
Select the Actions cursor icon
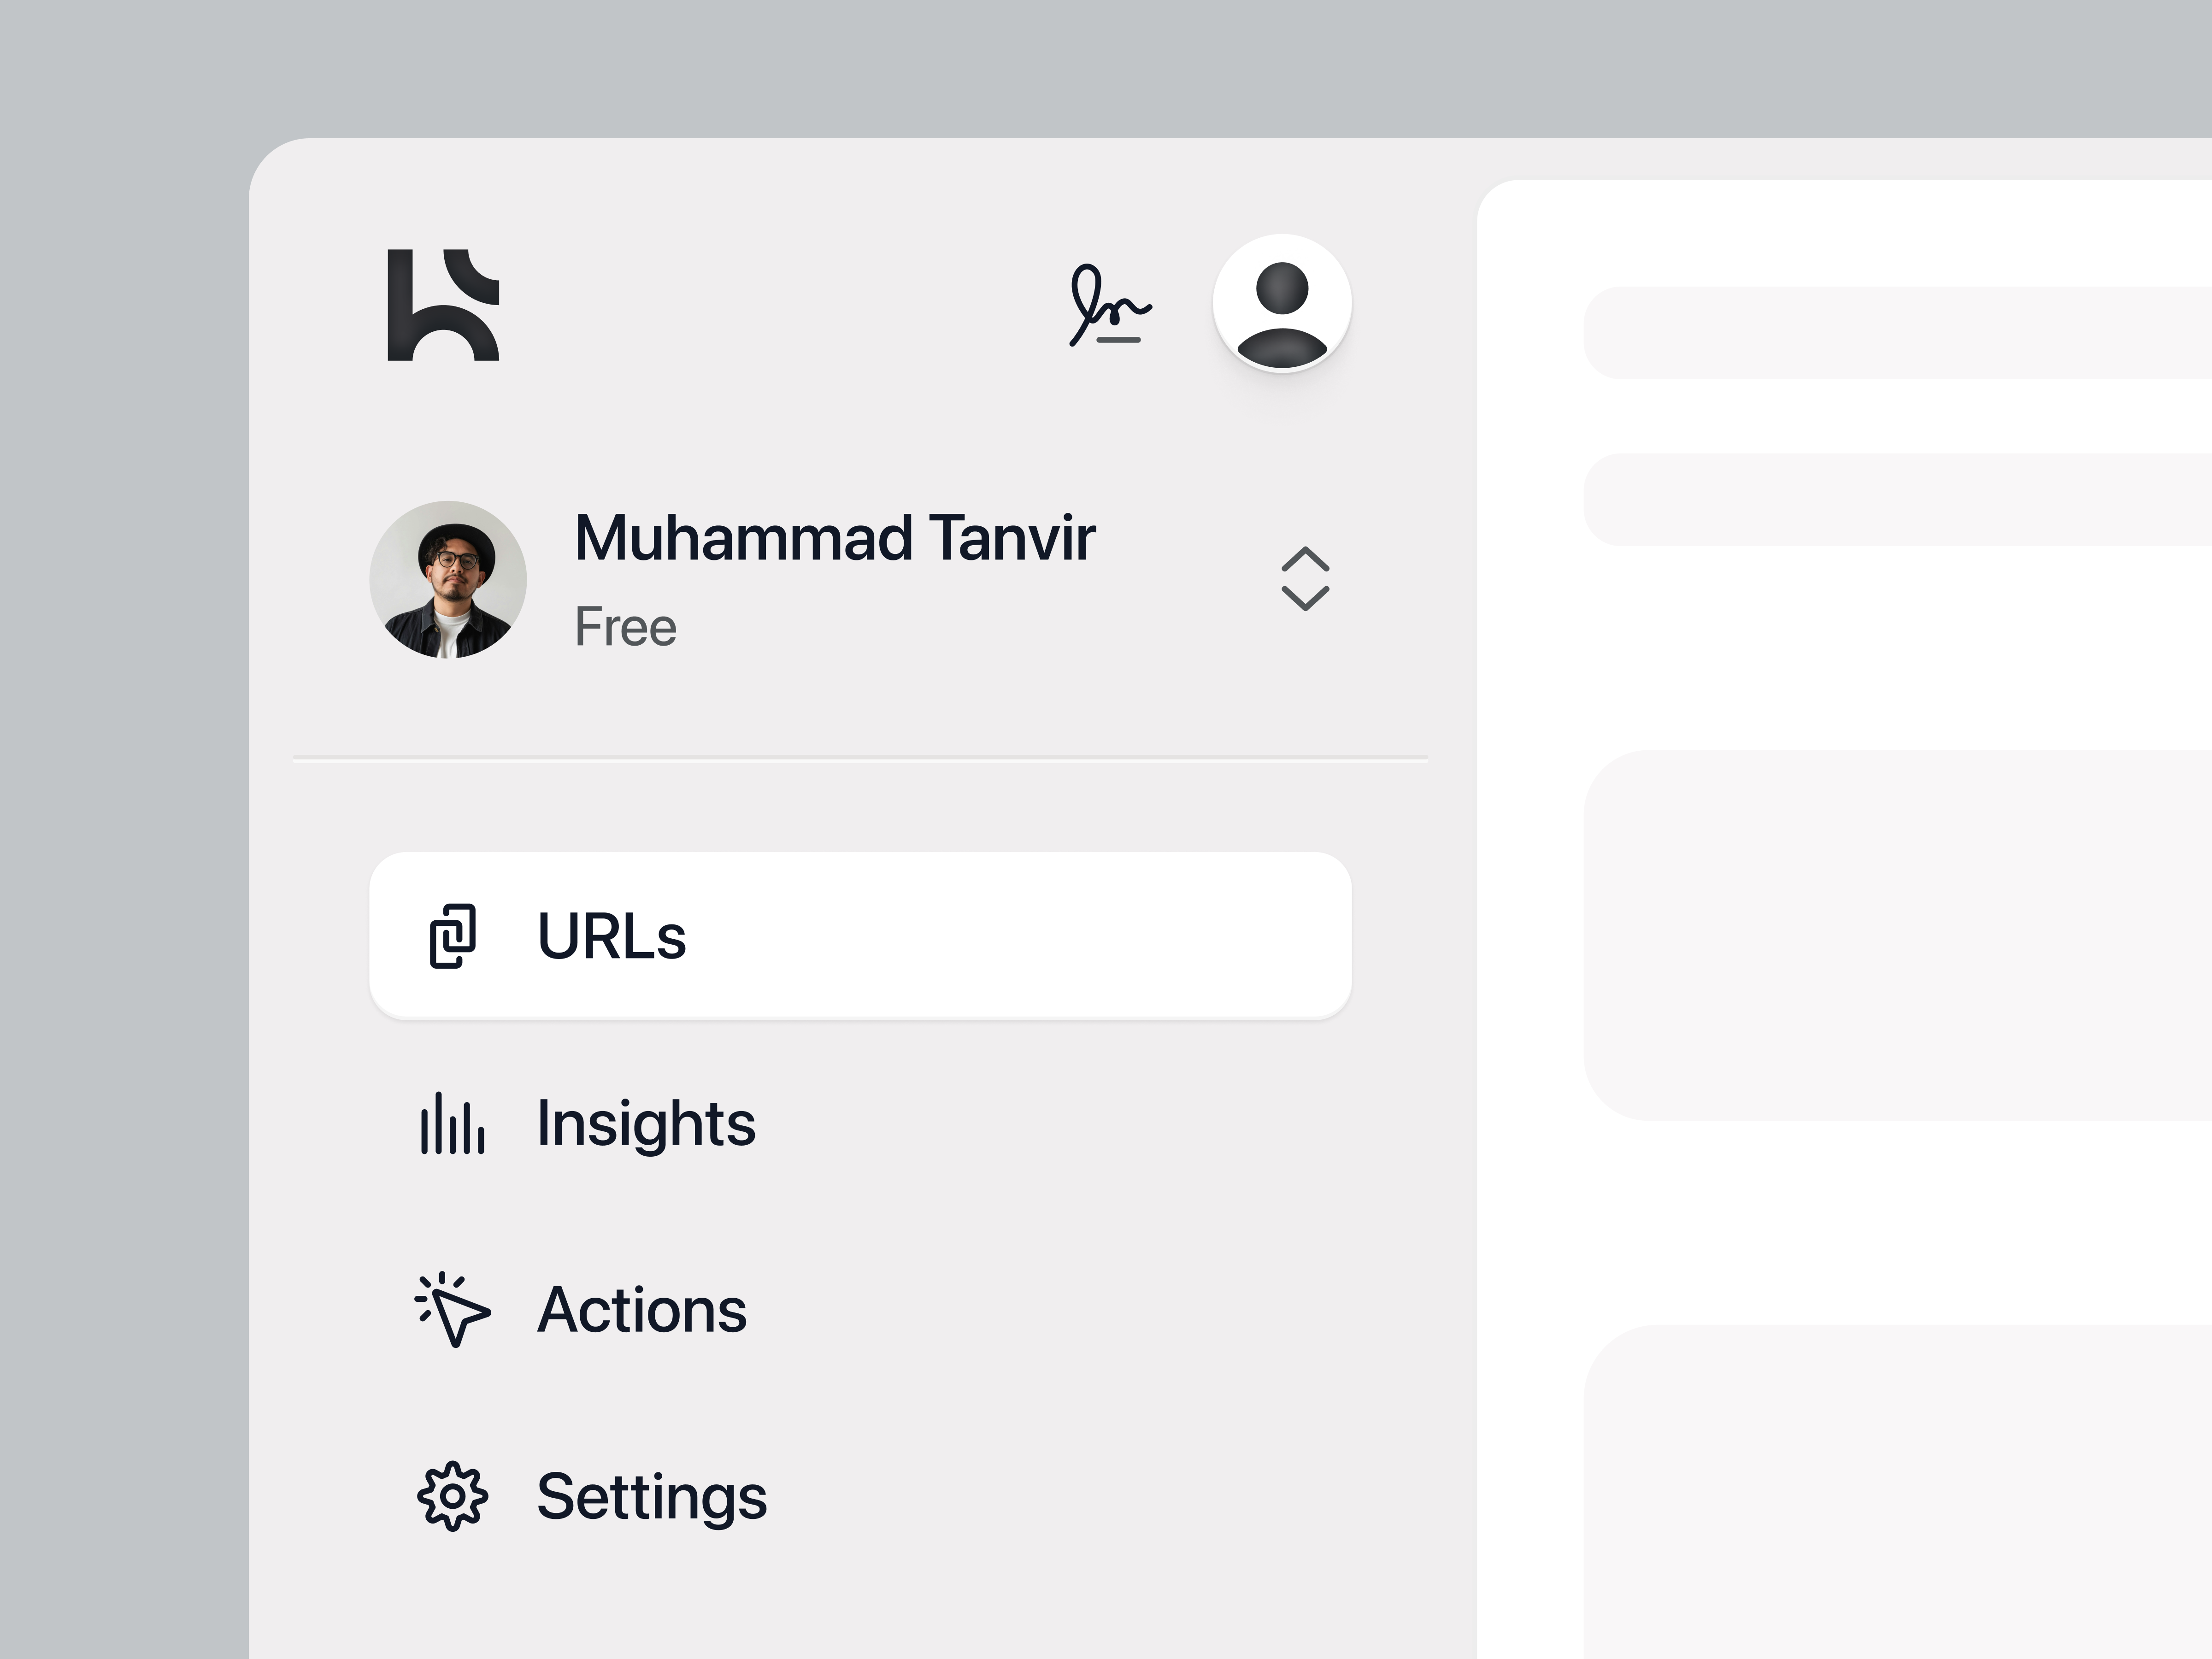(452, 1311)
